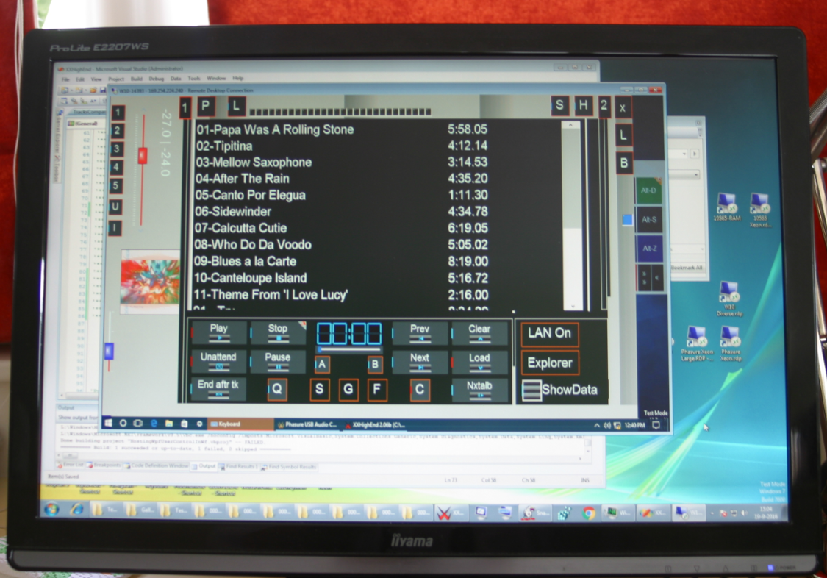This screenshot has width=827, height=578.
Task: Open Task View on the remote taskbar
Action: click(x=138, y=423)
